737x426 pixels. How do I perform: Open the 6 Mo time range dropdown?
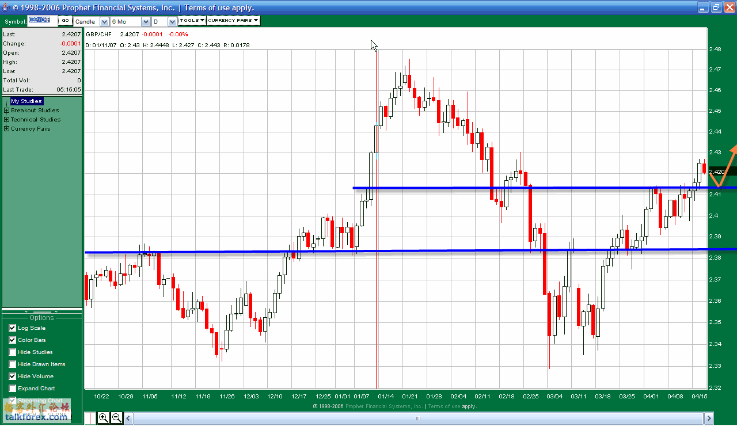(146, 21)
